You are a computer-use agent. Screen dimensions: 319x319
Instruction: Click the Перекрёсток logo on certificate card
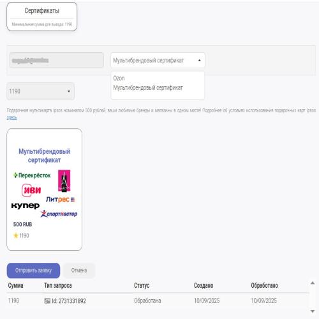click(x=32, y=175)
